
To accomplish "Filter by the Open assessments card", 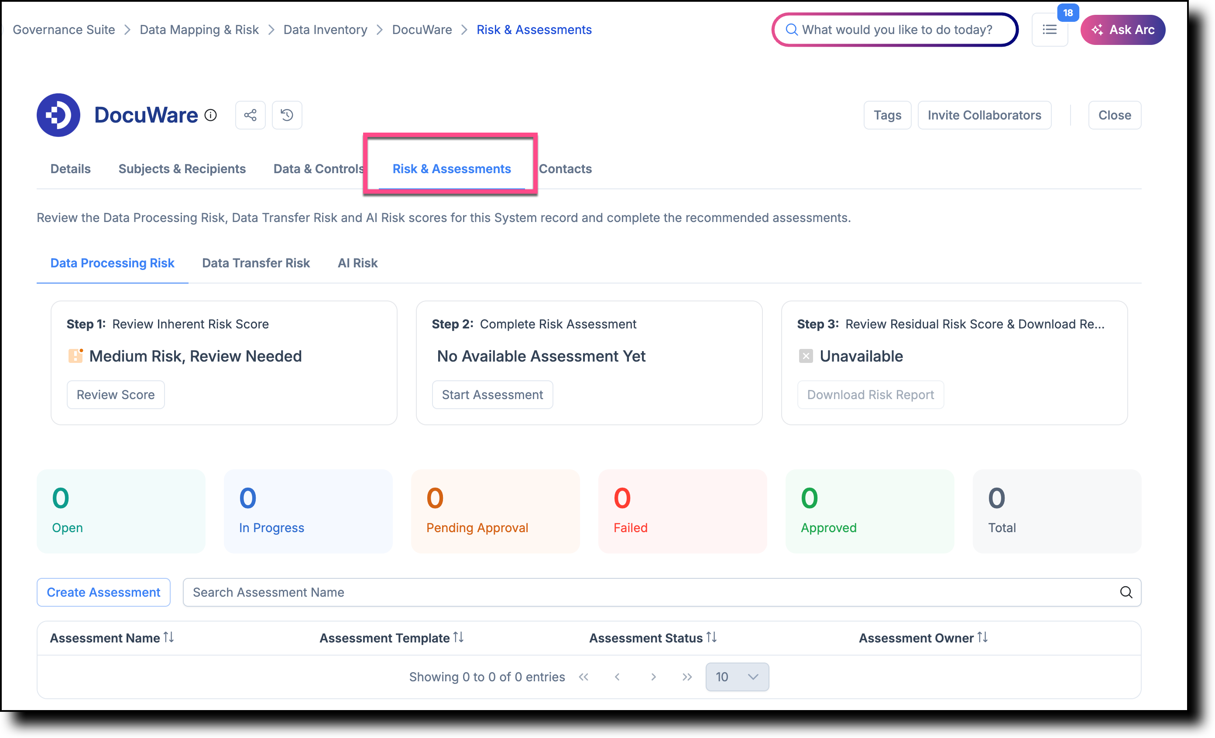I will 121,511.
